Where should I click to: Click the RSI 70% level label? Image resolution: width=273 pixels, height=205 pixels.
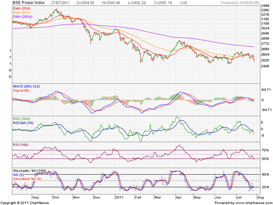[x=265, y=150]
